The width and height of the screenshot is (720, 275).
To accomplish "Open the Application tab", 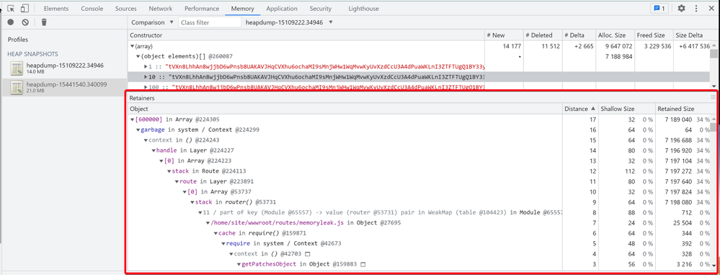I will [x=281, y=8].
